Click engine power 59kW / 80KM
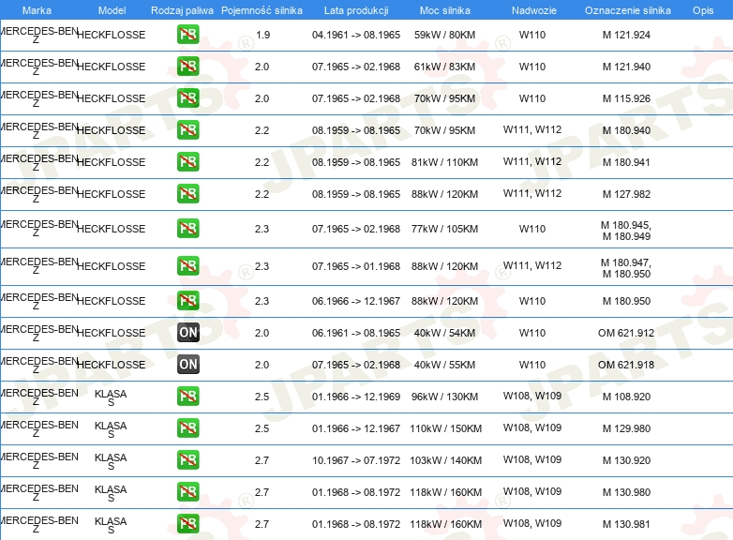This screenshot has width=733, height=540. [x=444, y=35]
